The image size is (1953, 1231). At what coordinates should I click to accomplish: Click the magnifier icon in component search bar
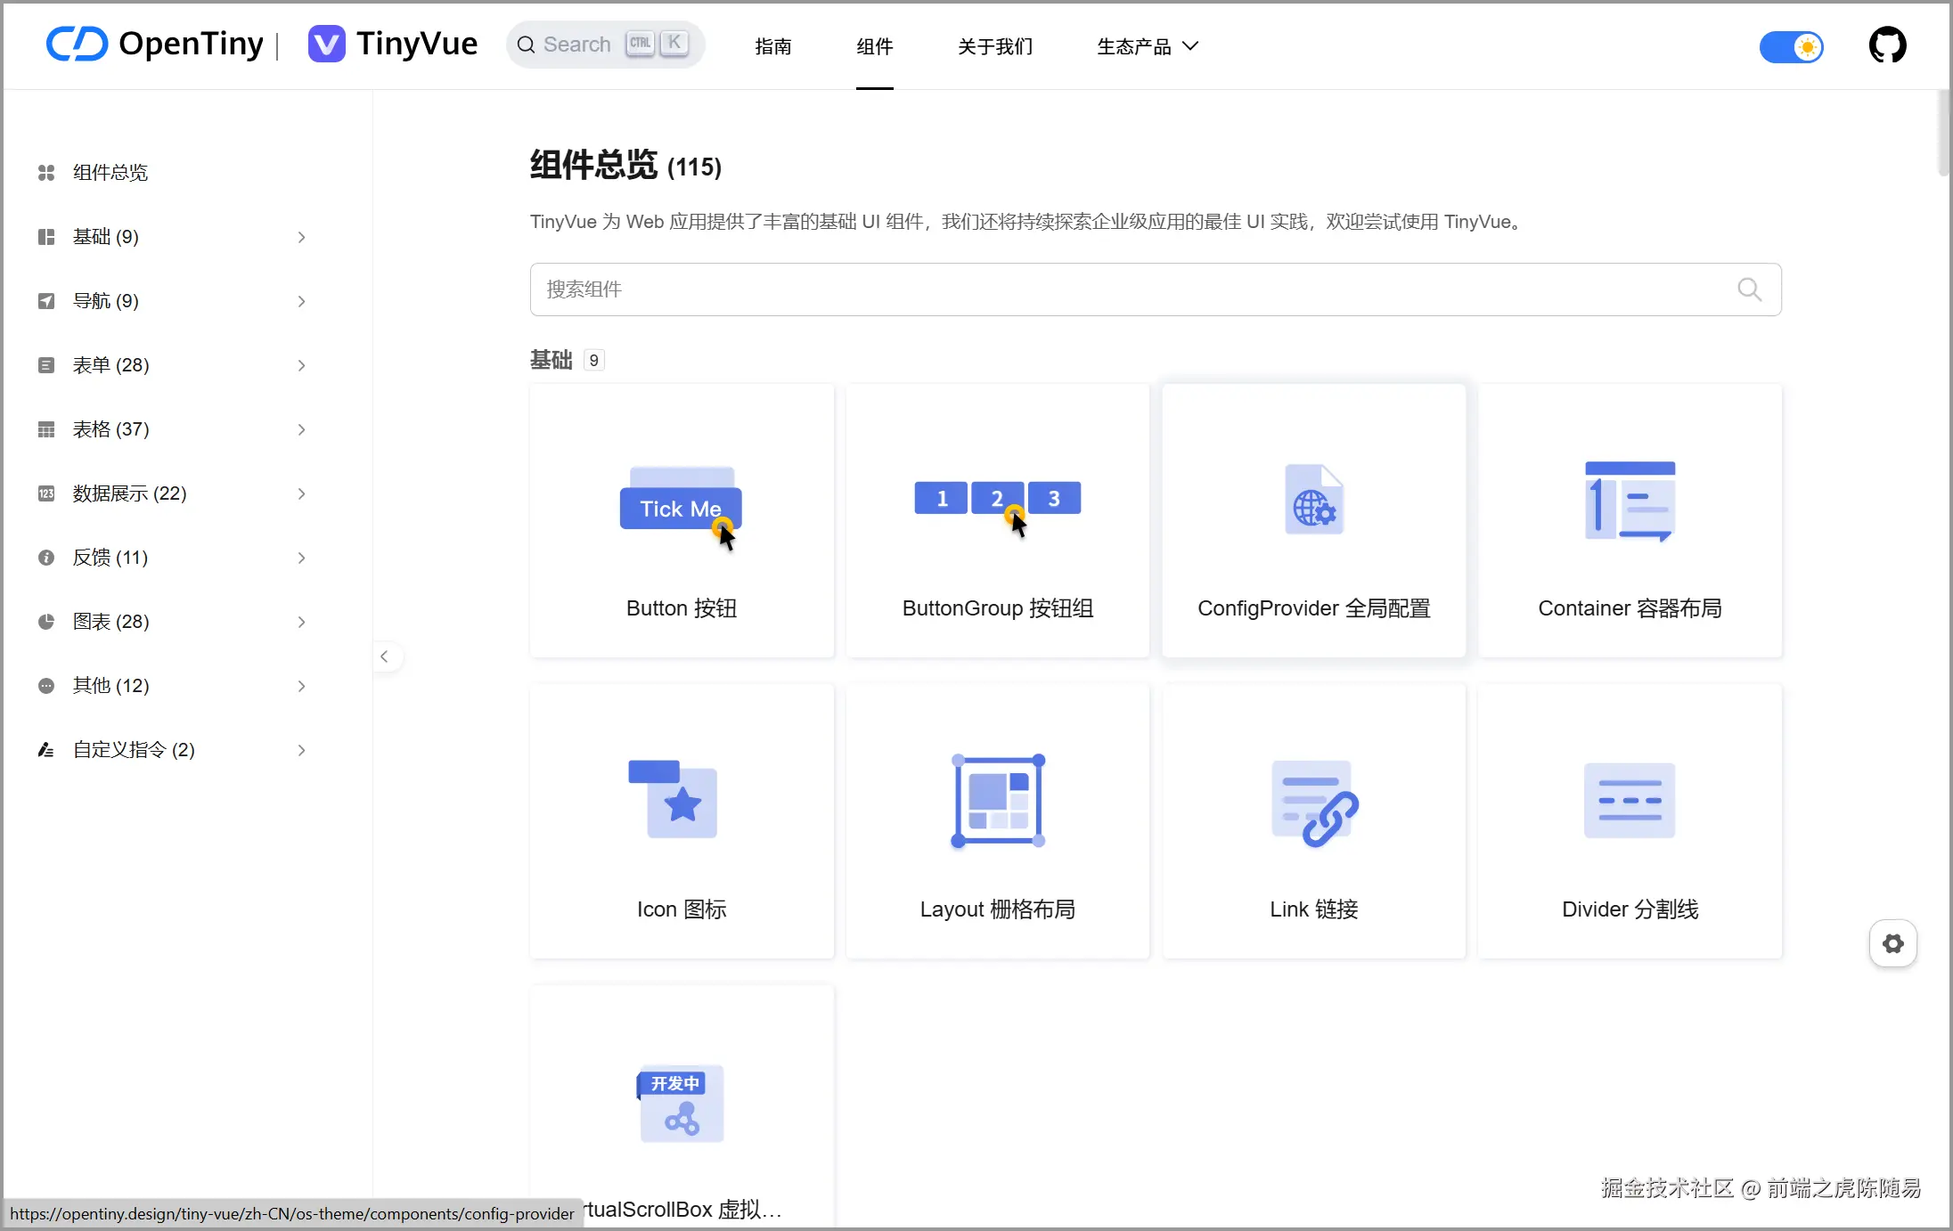coord(1750,289)
